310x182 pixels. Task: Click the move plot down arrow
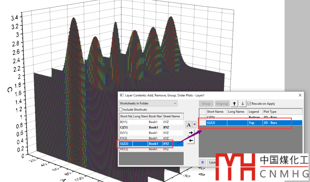coord(243,104)
